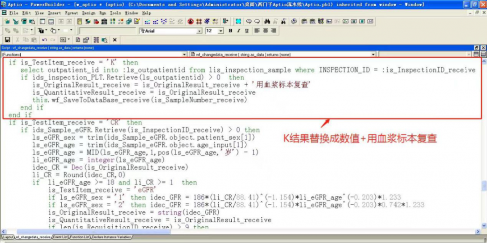
Task: Toggle Italic formatting
Action: click(239, 31)
